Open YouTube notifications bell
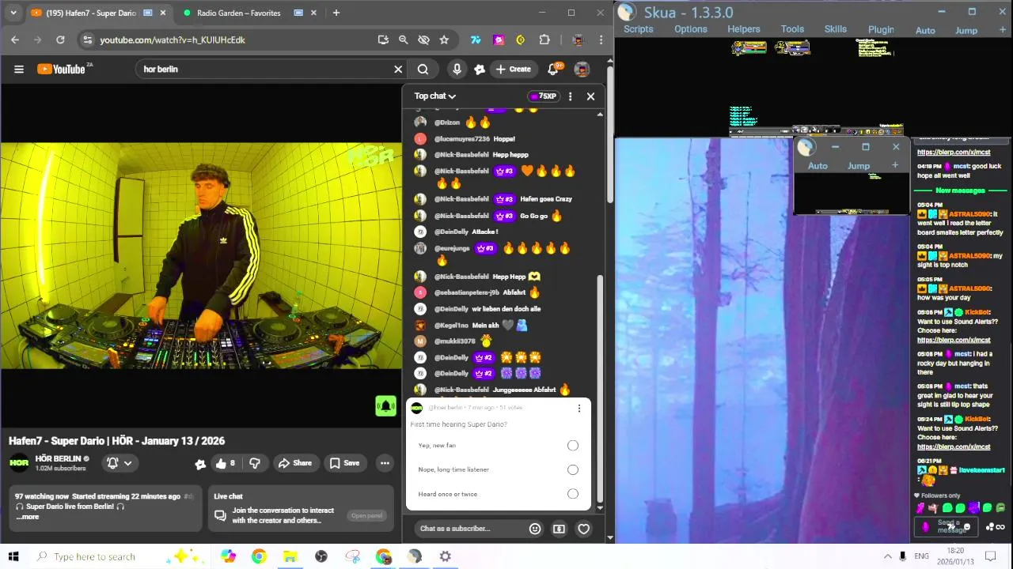The image size is (1013, 569). click(553, 70)
